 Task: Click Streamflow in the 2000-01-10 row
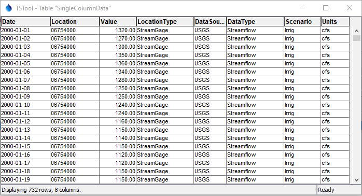tap(255, 105)
